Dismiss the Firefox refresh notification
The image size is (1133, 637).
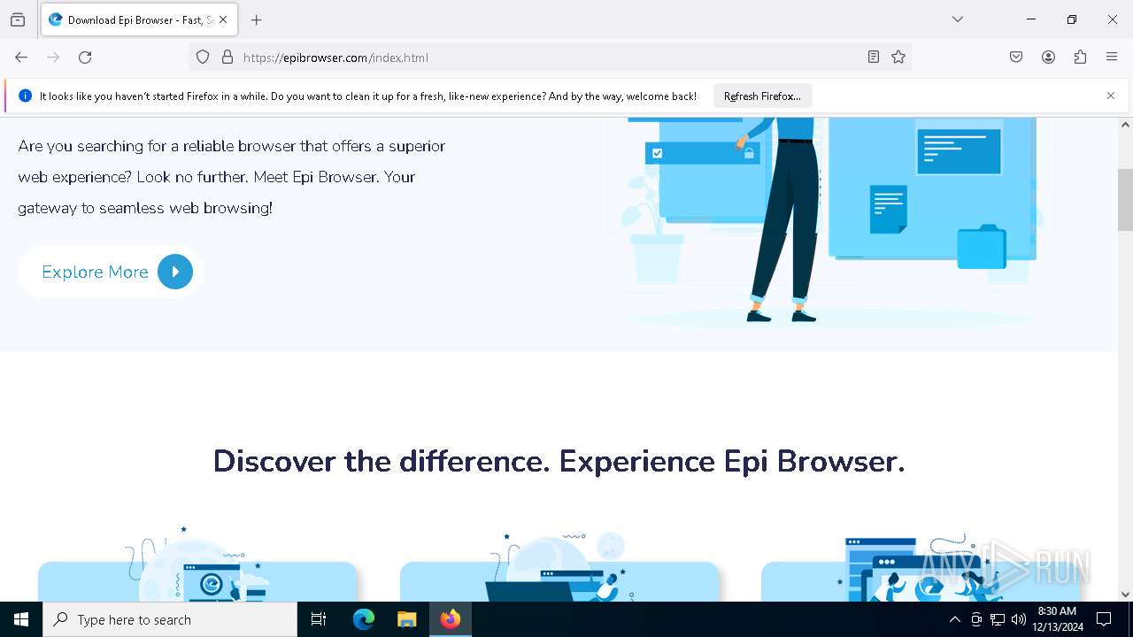pos(1111,96)
